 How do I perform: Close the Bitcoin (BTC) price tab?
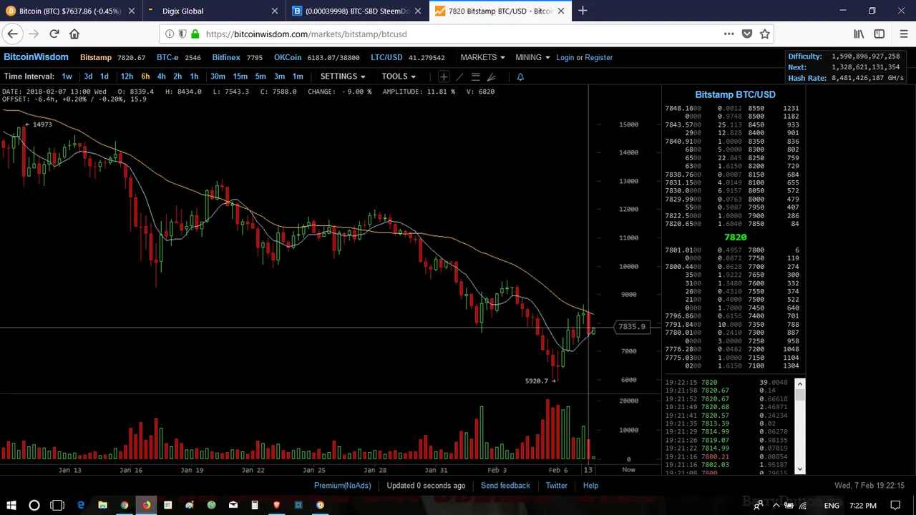[x=132, y=11]
